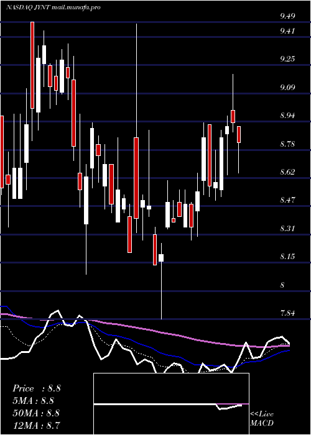Click the 8.15 price axis label

tap(287, 256)
